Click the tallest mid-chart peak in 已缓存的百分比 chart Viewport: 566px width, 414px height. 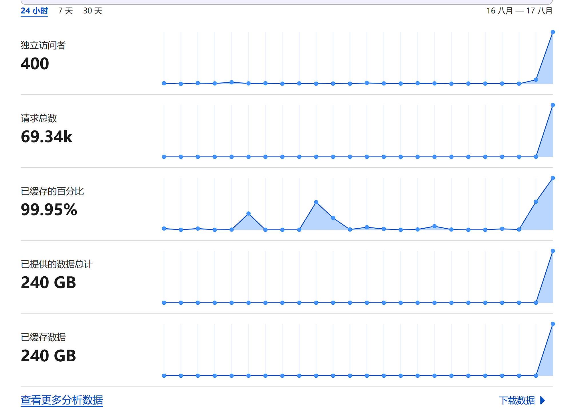pyautogui.click(x=316, y=202)
